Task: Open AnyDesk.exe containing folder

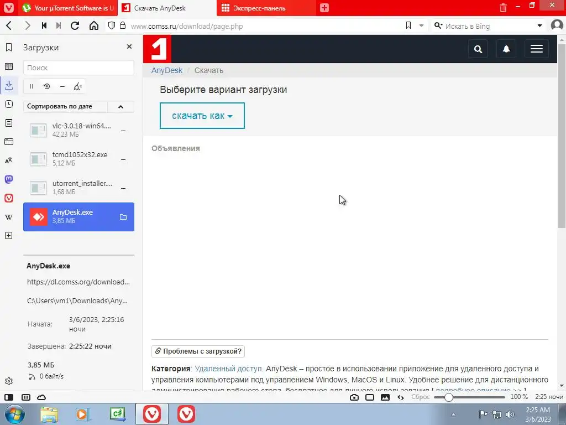Action: click(x=123, y=217)
